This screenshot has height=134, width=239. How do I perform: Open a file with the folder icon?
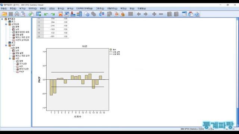[x=4, y=14]
